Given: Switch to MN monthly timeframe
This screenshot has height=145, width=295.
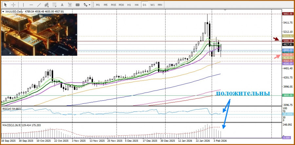Looking at the screenshot, I should click(x=160, y=5).
